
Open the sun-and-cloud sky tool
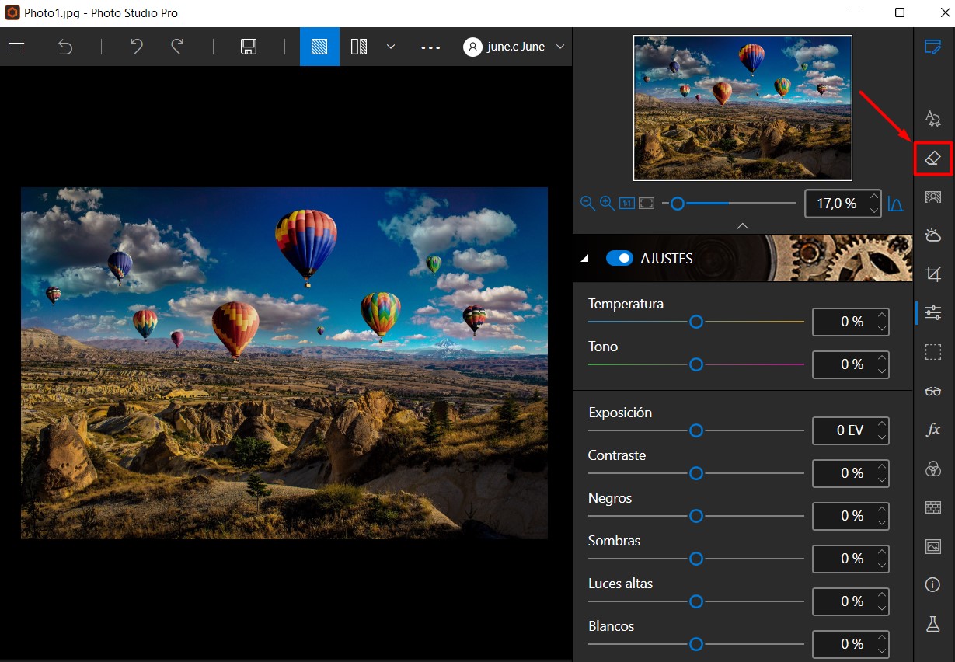933,235
